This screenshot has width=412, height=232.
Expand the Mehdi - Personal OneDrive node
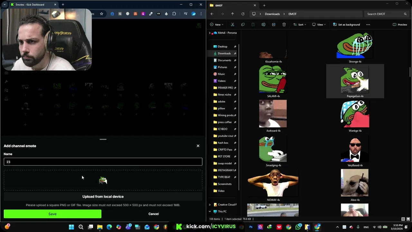click(x=210, y=33)
